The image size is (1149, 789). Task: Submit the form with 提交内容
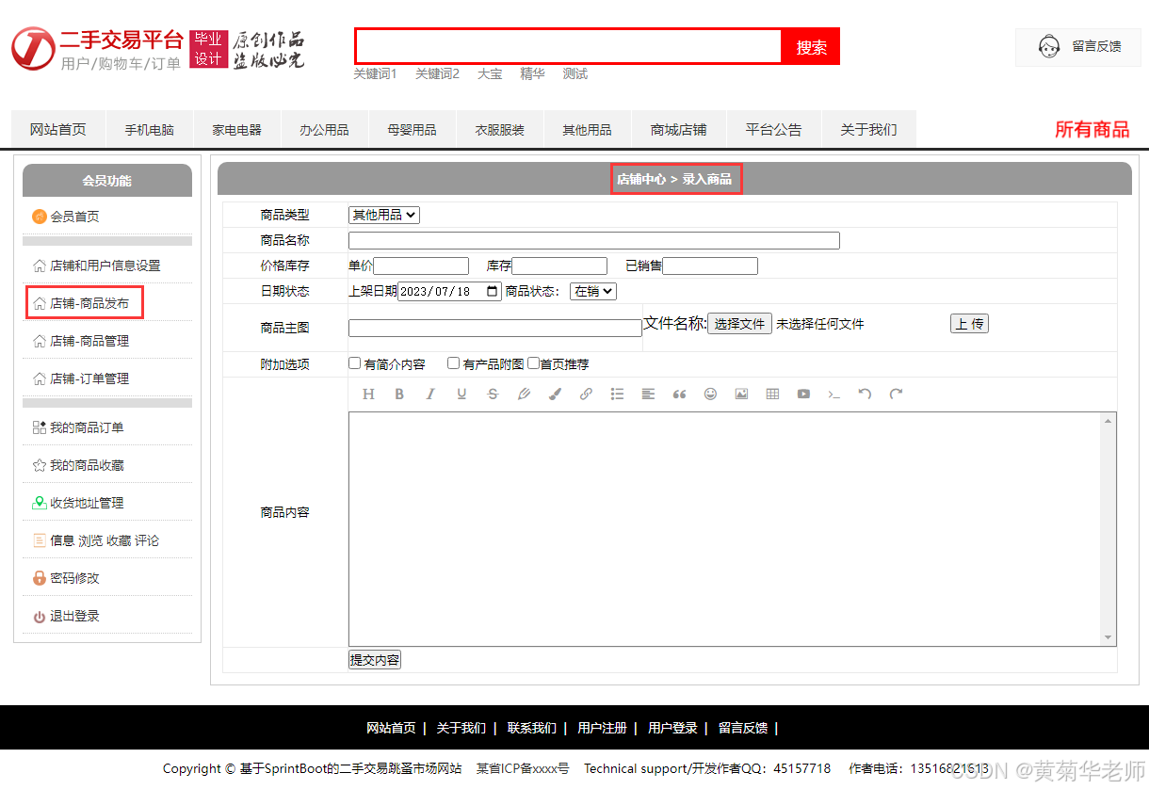tap(375, 660)
